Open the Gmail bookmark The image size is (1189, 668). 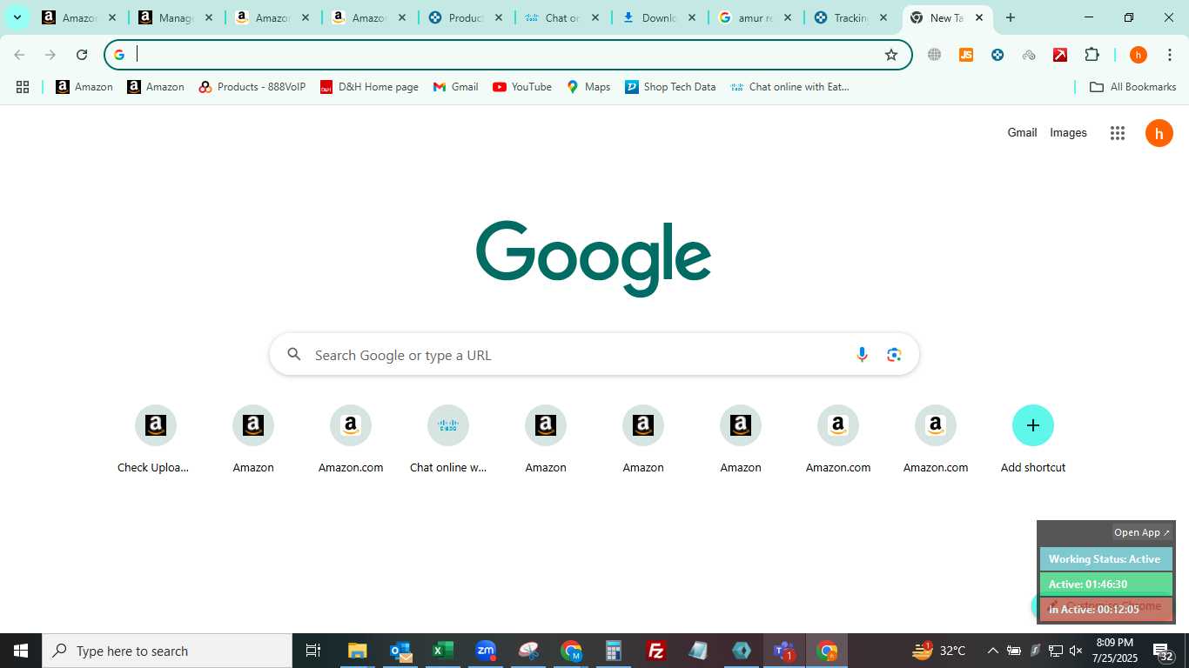[456, 87]
